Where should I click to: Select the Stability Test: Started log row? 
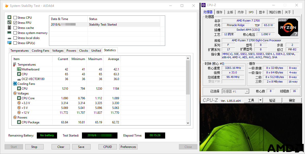point(105,25)
